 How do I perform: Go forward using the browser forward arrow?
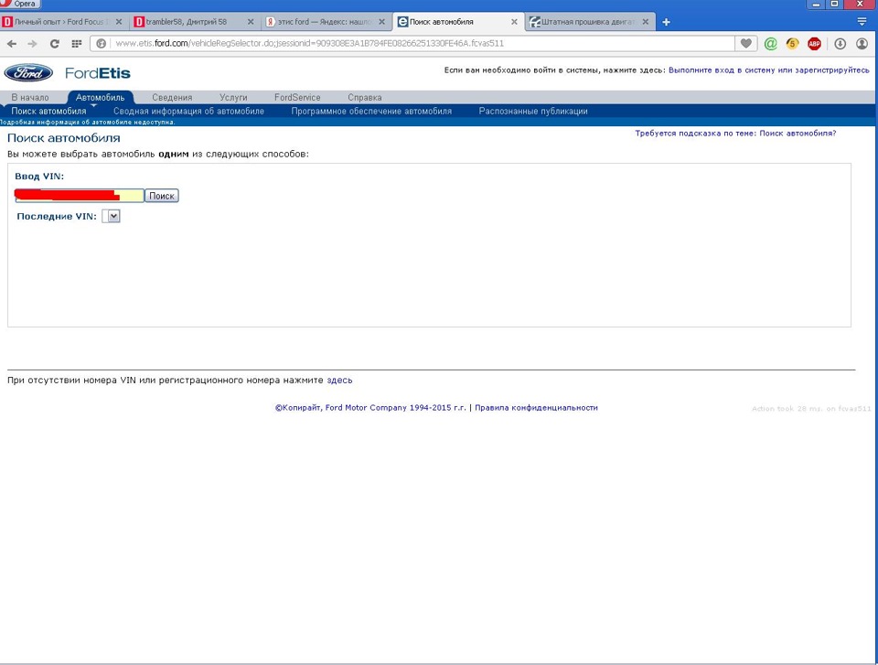(x=33, y=44)
